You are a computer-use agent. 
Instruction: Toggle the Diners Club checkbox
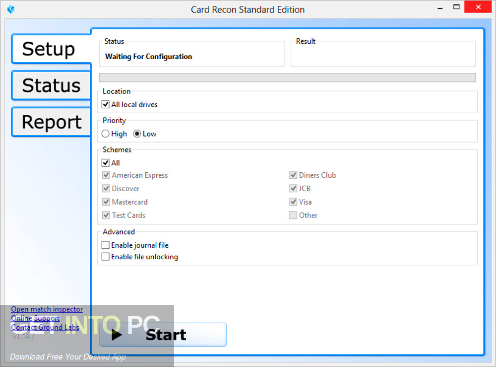coord(293,175)
